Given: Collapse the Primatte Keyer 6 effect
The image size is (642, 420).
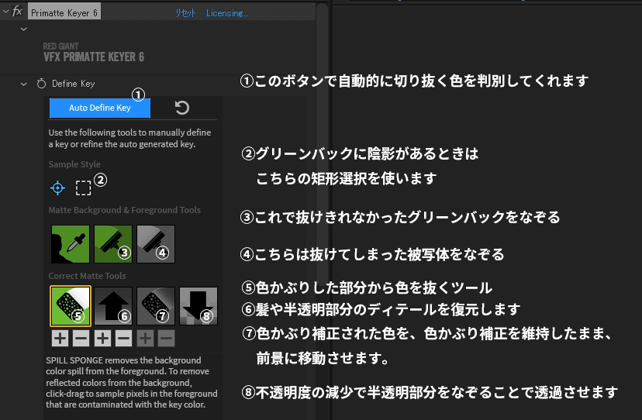Looking at the screenshot, I should [x=5, y=12].
